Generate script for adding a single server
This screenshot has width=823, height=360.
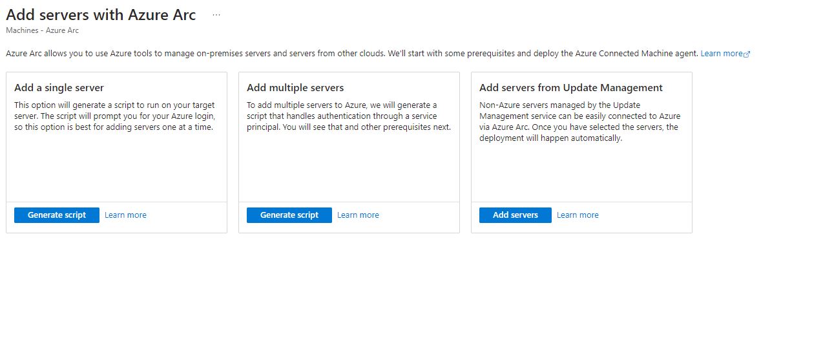57,215
